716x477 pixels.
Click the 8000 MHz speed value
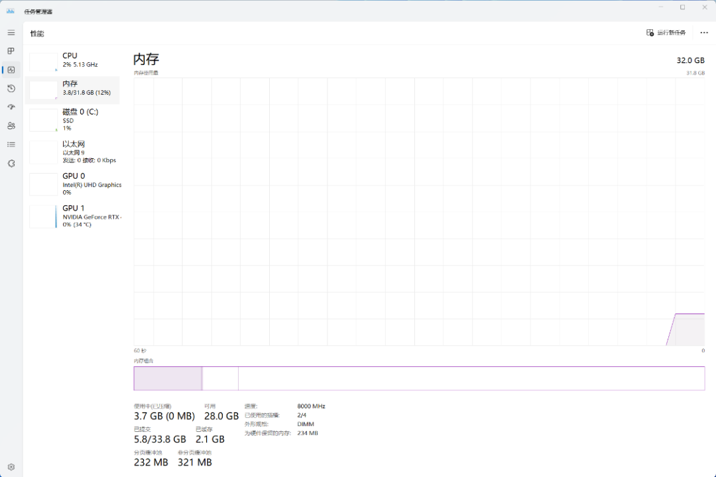tap(311, 406)
